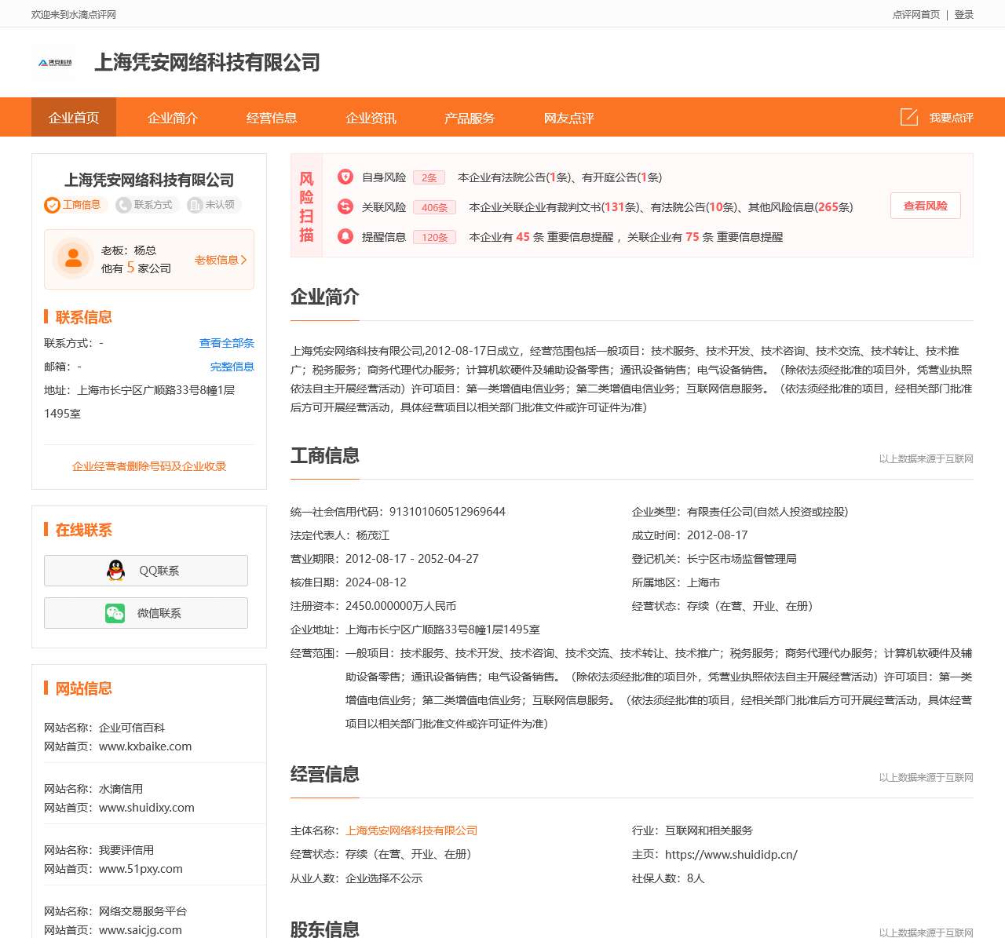1005x938 pixels.
Task: Open the 经营信息 tab
Action: pyautogui.click(x=272, y=118)
